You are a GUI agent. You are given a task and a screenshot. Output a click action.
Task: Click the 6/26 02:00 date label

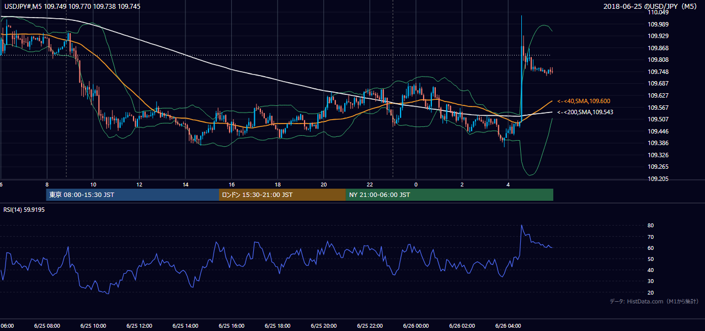pyautogui.click(x=462, y=325)
